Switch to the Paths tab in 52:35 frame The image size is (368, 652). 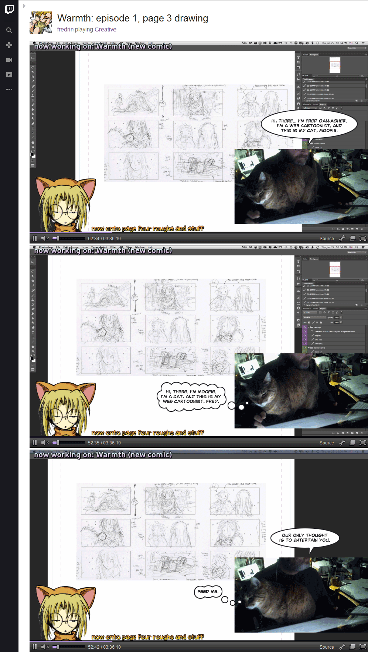tap(316, 309)
